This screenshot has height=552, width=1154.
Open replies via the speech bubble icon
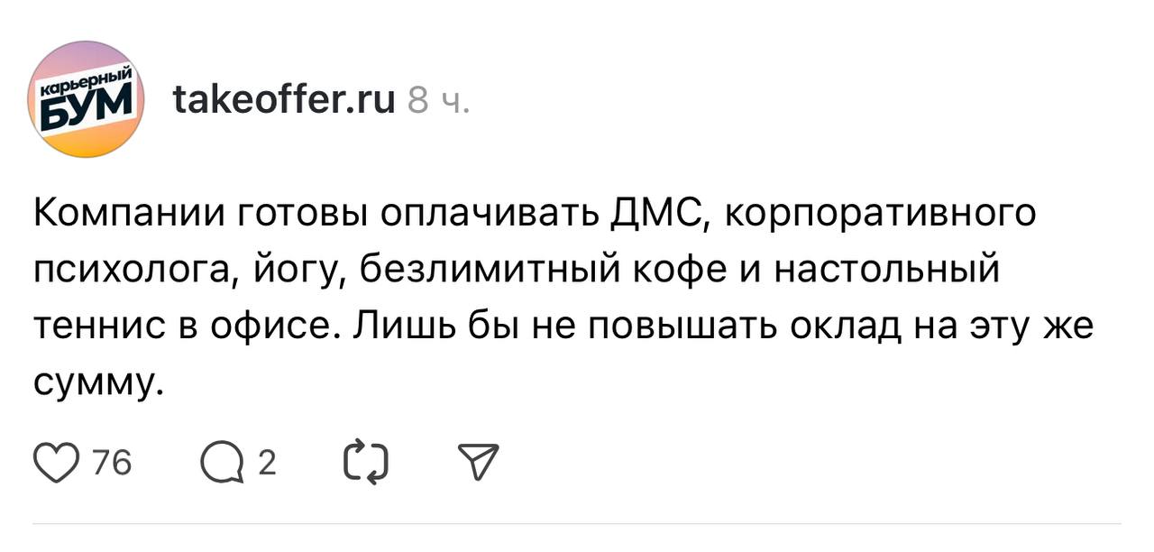click(220, 464)
